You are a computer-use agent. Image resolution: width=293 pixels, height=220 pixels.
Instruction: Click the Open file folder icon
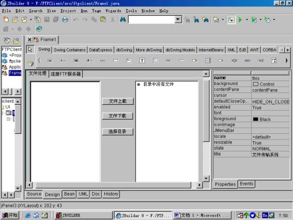[x=15, y=19]
